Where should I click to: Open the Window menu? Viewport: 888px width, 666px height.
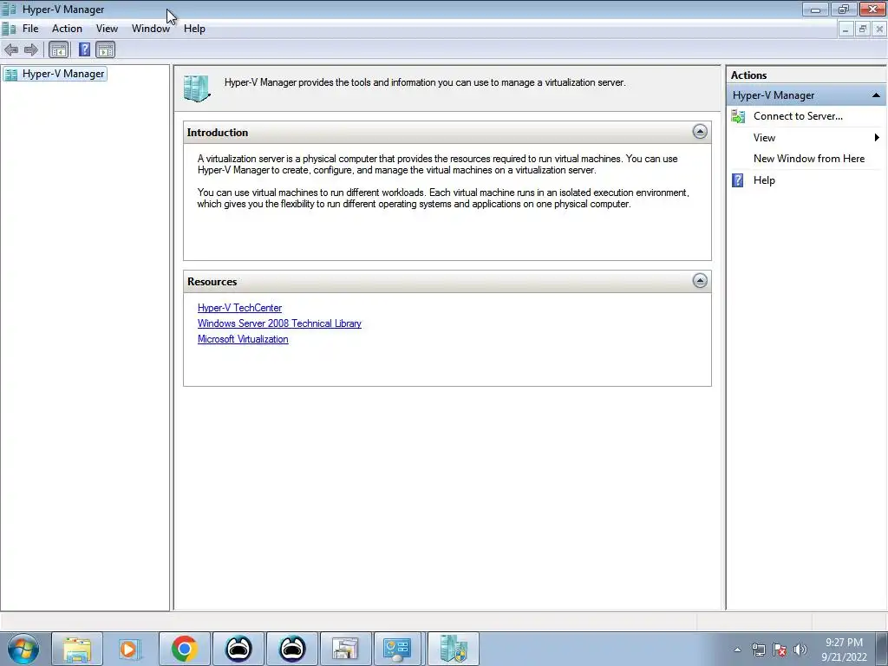click(x=151, y=29)
